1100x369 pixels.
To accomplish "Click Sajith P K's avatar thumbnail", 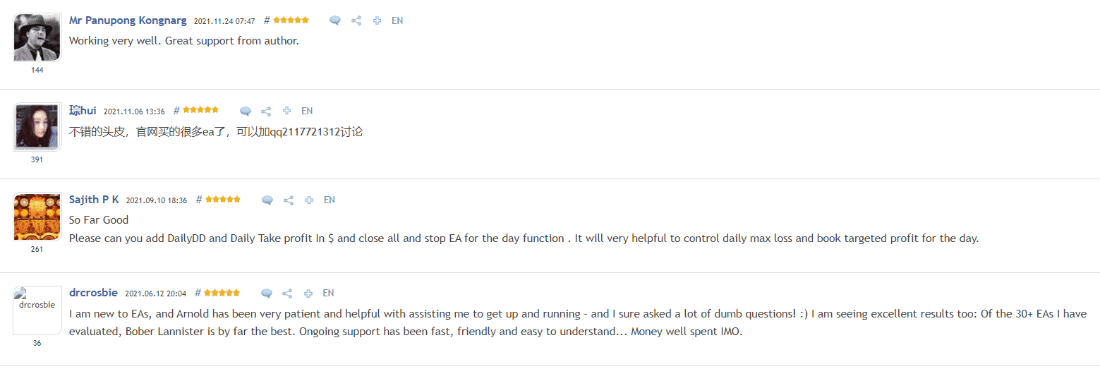I will pos(37,217).
